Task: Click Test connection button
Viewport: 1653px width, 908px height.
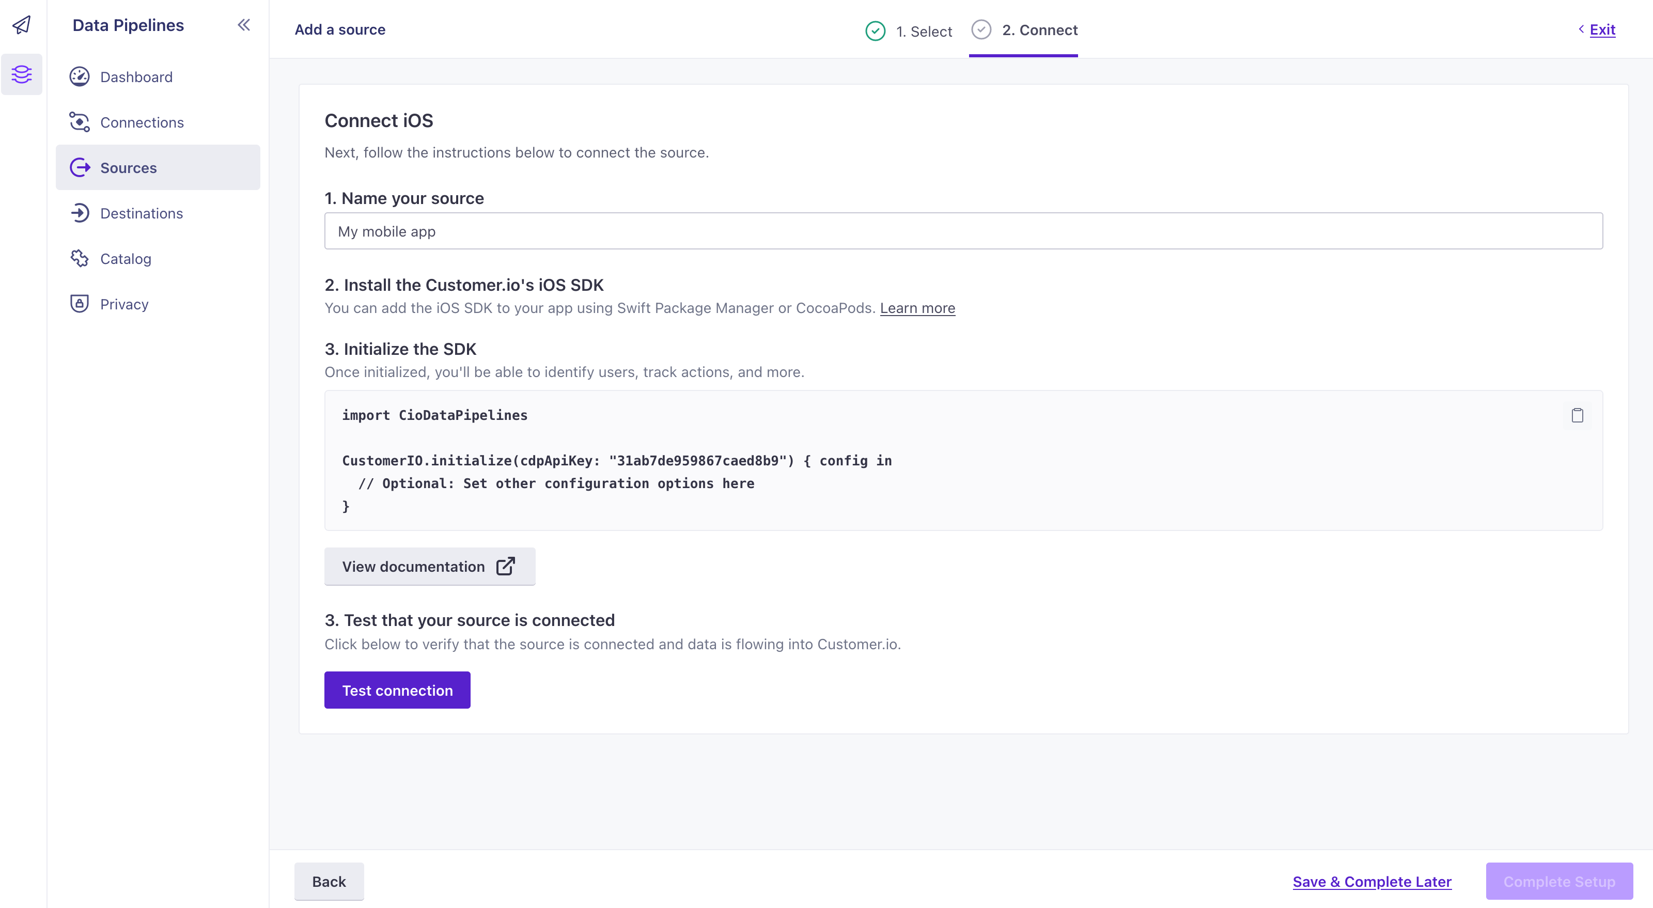Action: (x=397, y=690)
